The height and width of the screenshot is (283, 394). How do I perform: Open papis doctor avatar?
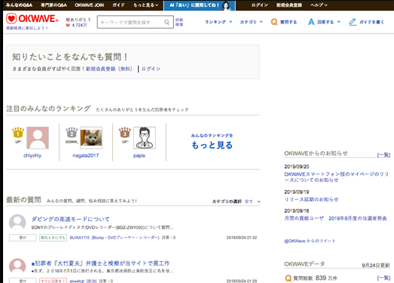click(x=145, y=137)
